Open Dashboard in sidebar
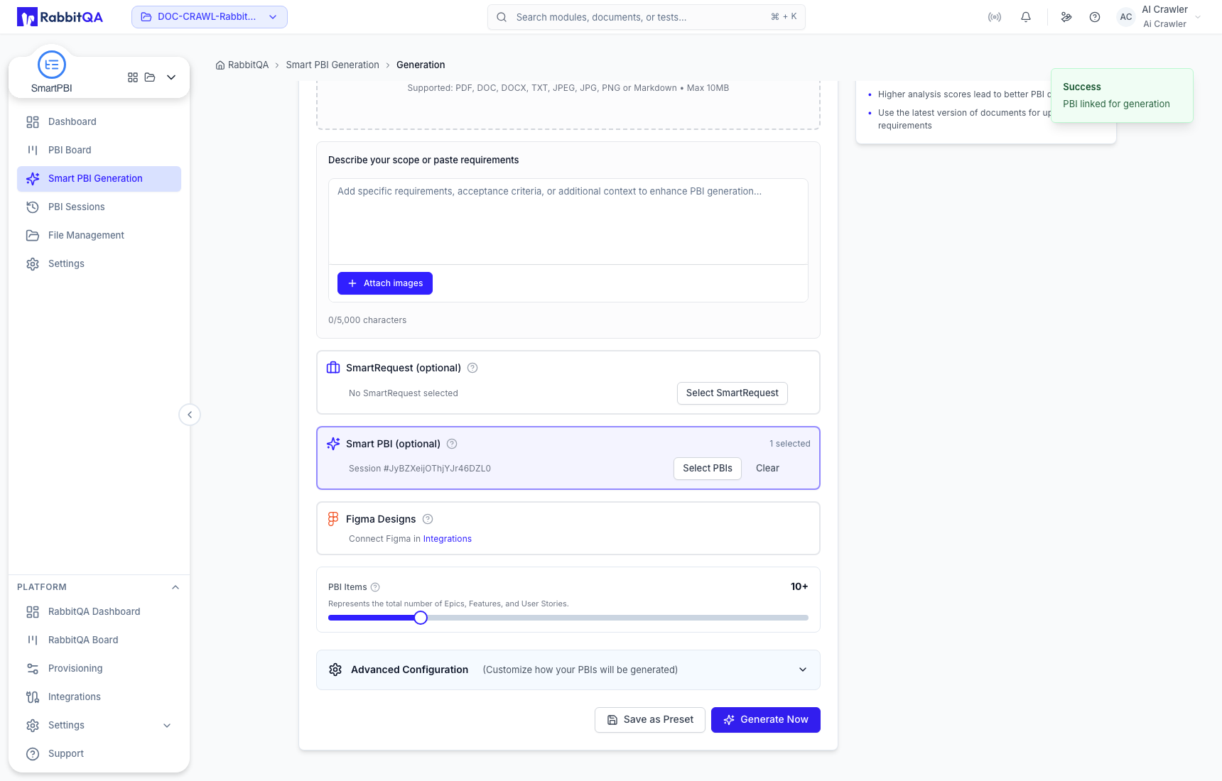This screenshot has width=1222, height=781. pos(99,121)
